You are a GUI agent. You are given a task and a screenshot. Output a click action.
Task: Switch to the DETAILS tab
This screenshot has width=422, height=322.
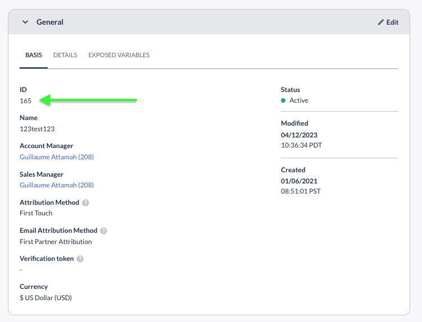pos(65,55)
